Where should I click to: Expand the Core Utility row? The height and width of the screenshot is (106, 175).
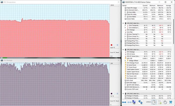[x=125, y=12]
